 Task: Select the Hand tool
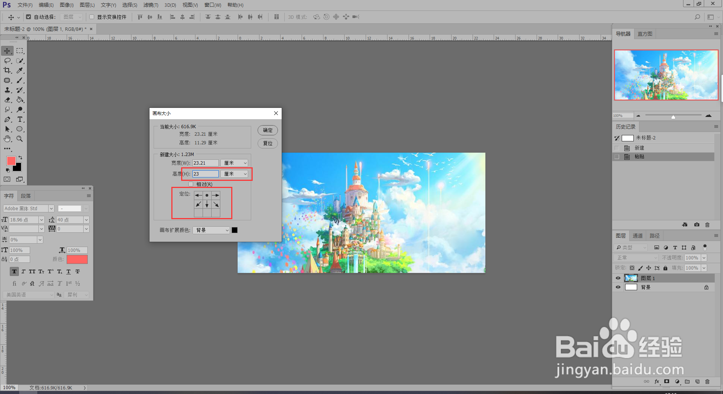pos(7,139)
